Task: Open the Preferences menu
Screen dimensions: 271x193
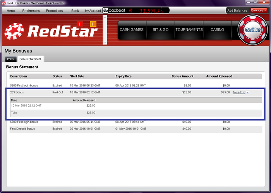Action: (31, 11)
